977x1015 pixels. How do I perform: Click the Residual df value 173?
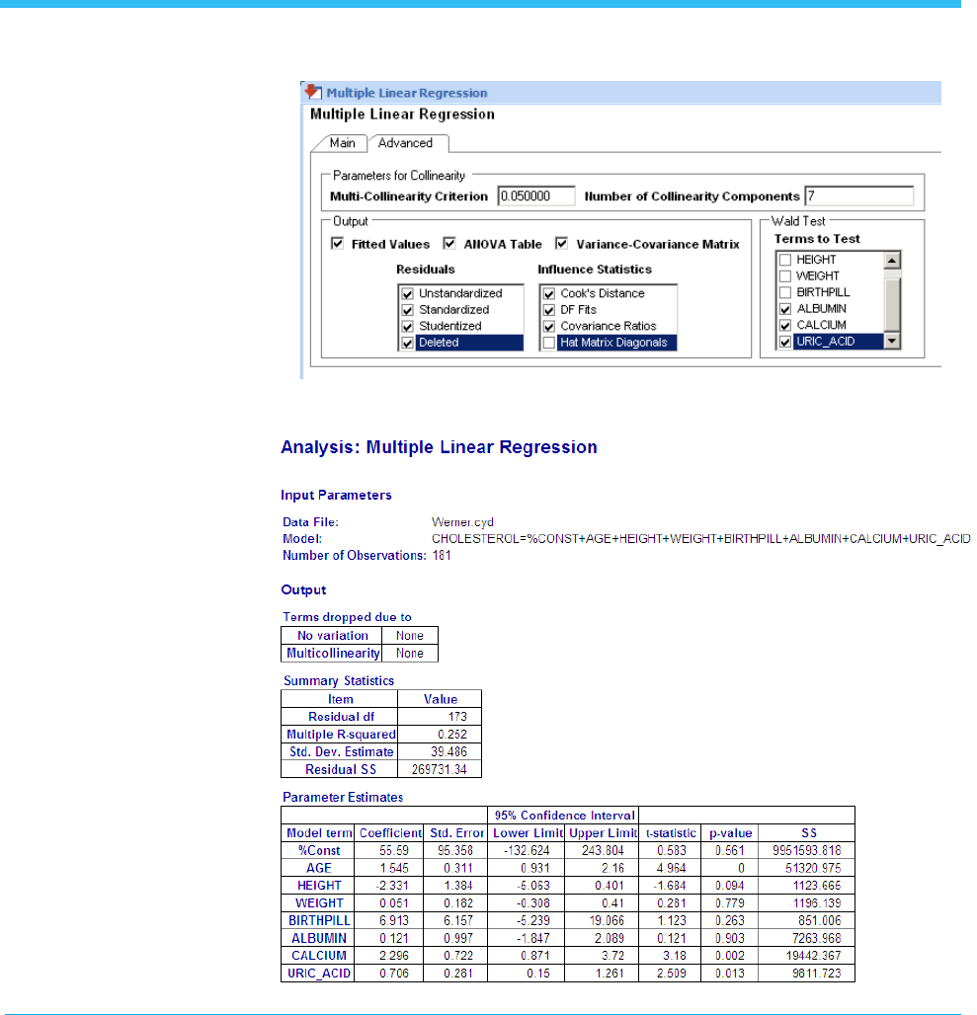457,717
